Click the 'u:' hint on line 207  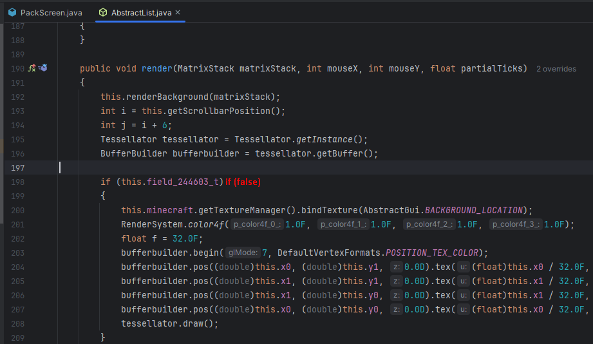tap(464, 310)
